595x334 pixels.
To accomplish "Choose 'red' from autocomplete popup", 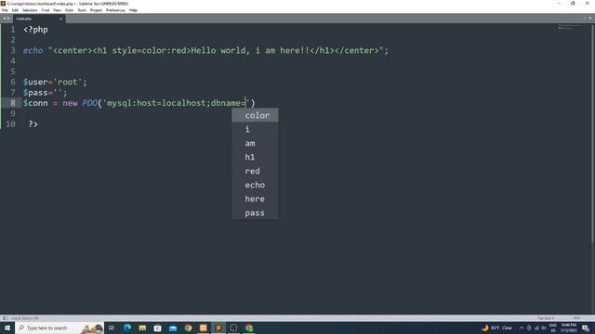I will point(255,171).
